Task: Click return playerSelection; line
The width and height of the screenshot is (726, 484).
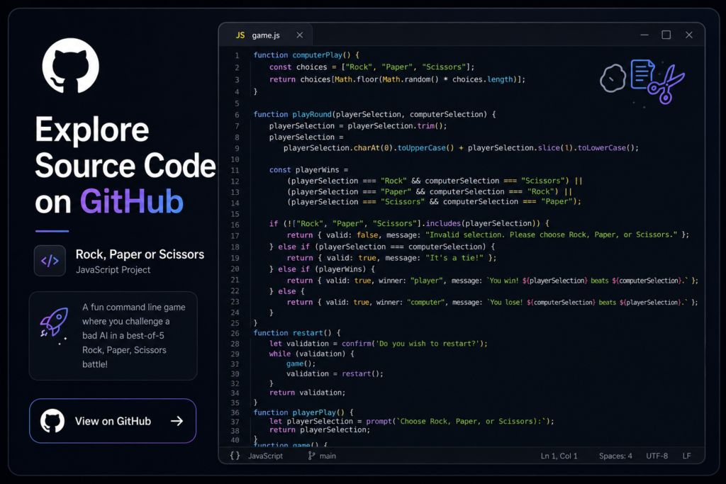Action: pyautogui.click(x=320, y=430)
